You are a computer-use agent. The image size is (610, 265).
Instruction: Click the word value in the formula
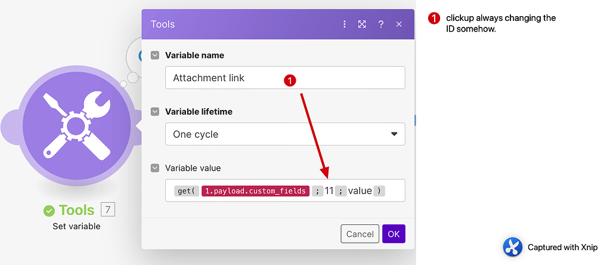pyautogui.click(x=360, y=191)
